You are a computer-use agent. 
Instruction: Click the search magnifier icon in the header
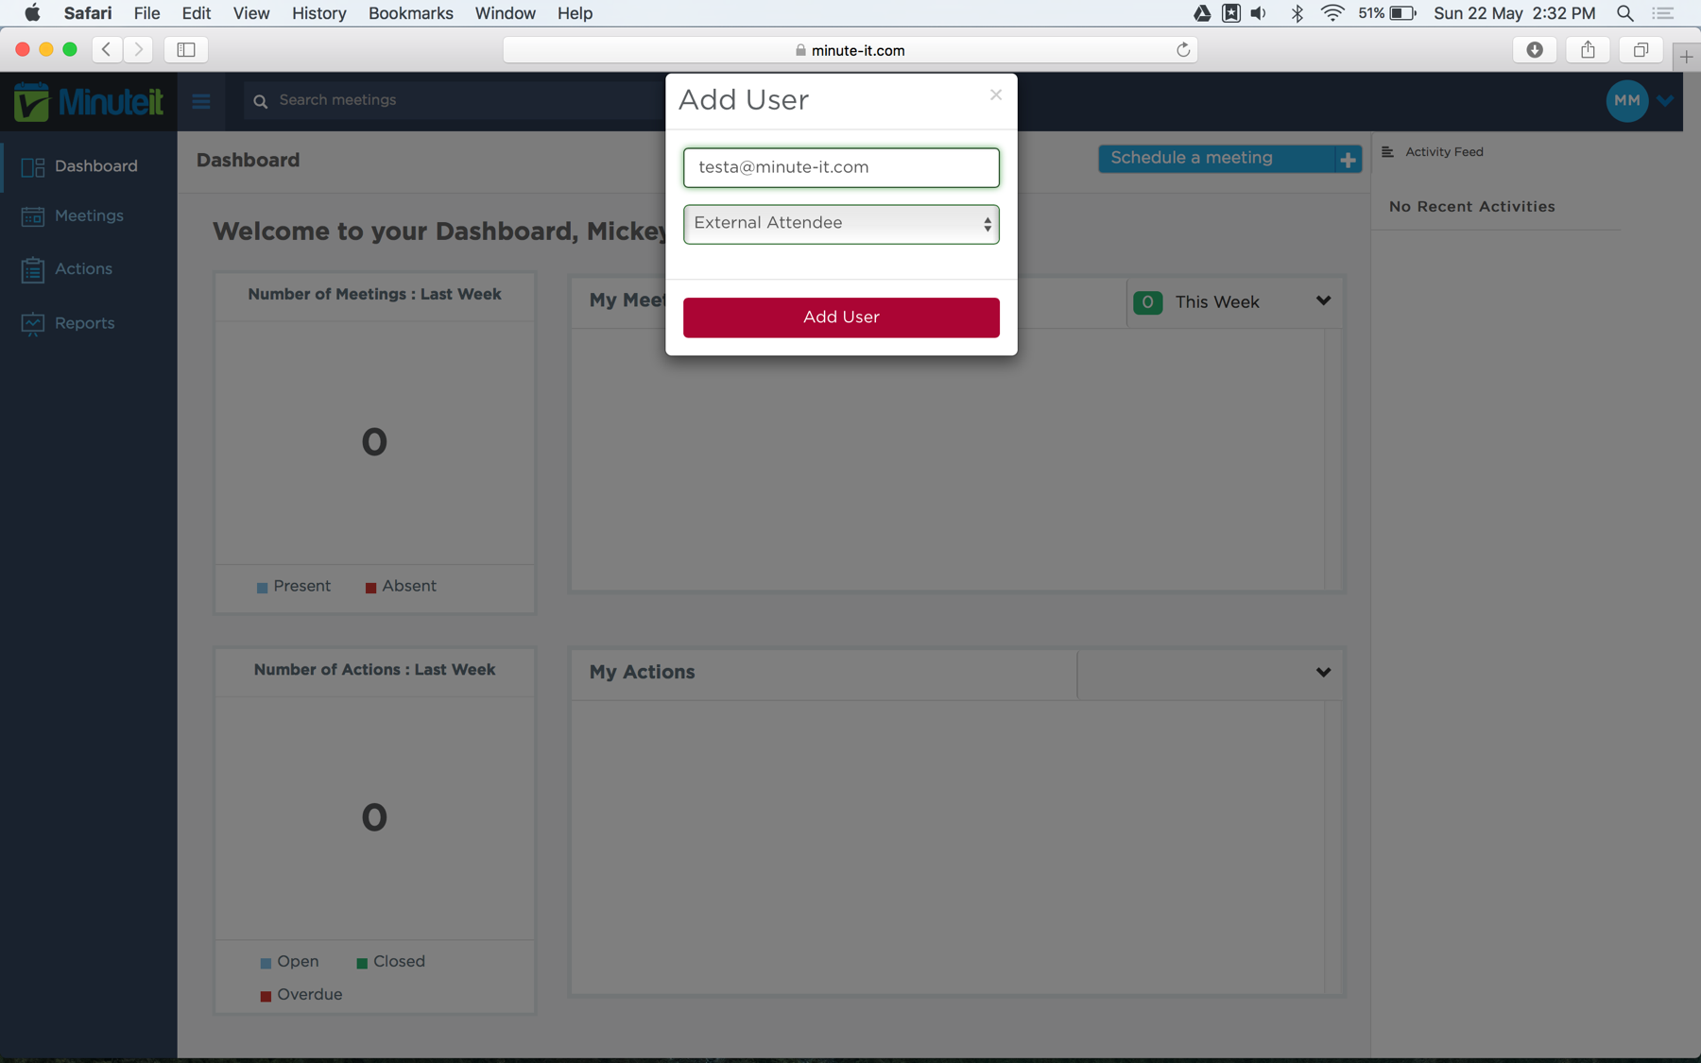tap(261, 101)
